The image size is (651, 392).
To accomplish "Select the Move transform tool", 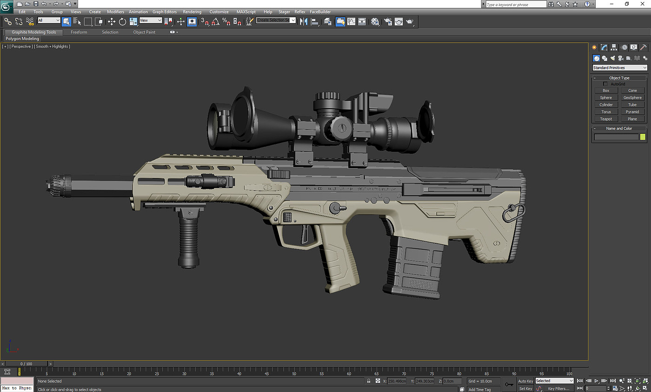I will click(112, 21).
